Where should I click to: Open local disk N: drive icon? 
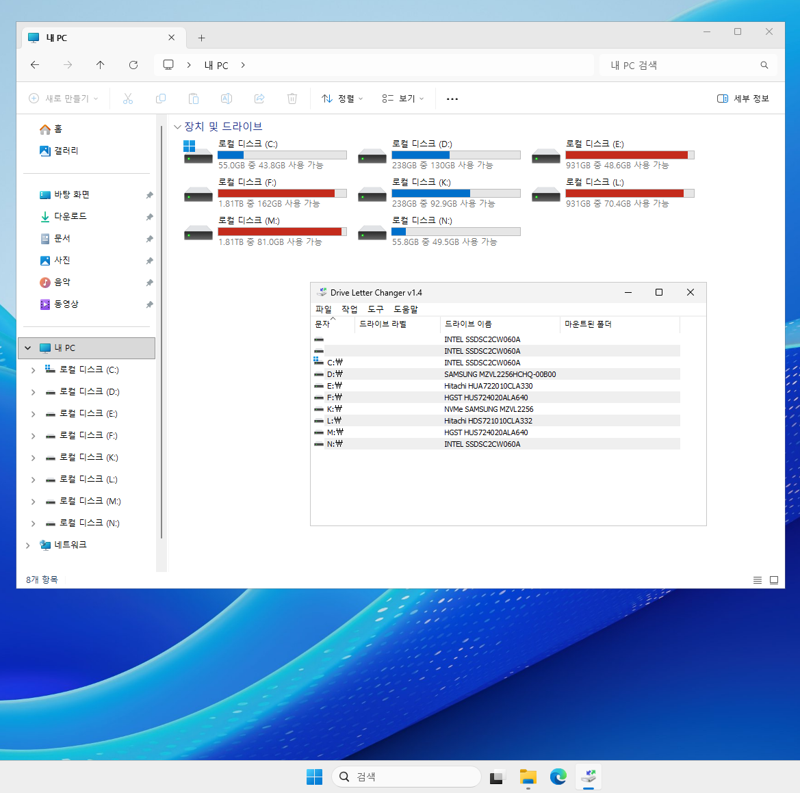(372, 232)
